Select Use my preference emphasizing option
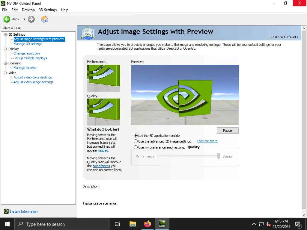 (x=136, y=147)
